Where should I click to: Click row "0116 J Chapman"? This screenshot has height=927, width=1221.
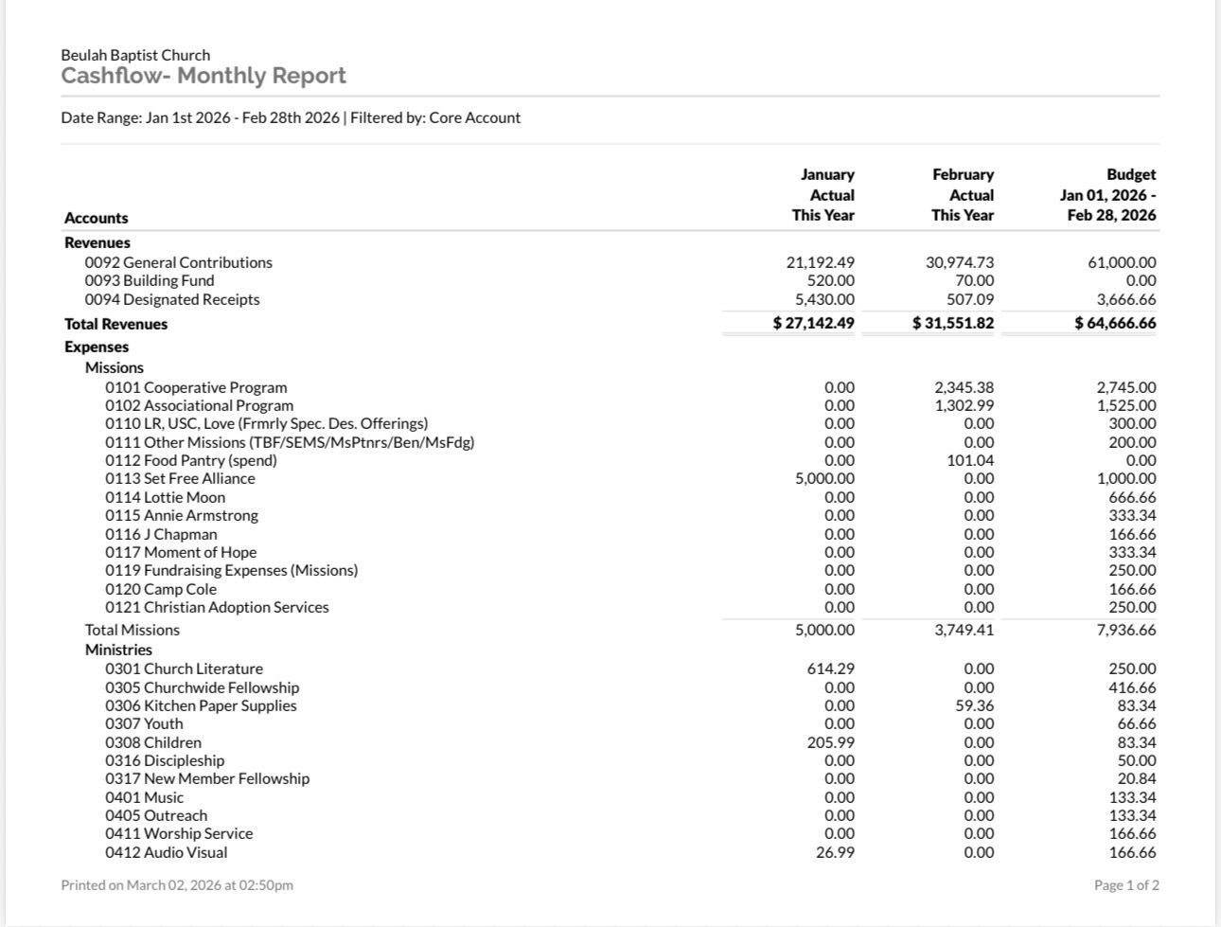tap(610, 534)
